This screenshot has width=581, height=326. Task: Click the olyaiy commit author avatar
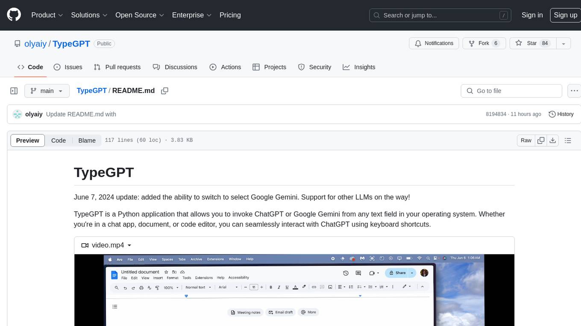point(18,114)
